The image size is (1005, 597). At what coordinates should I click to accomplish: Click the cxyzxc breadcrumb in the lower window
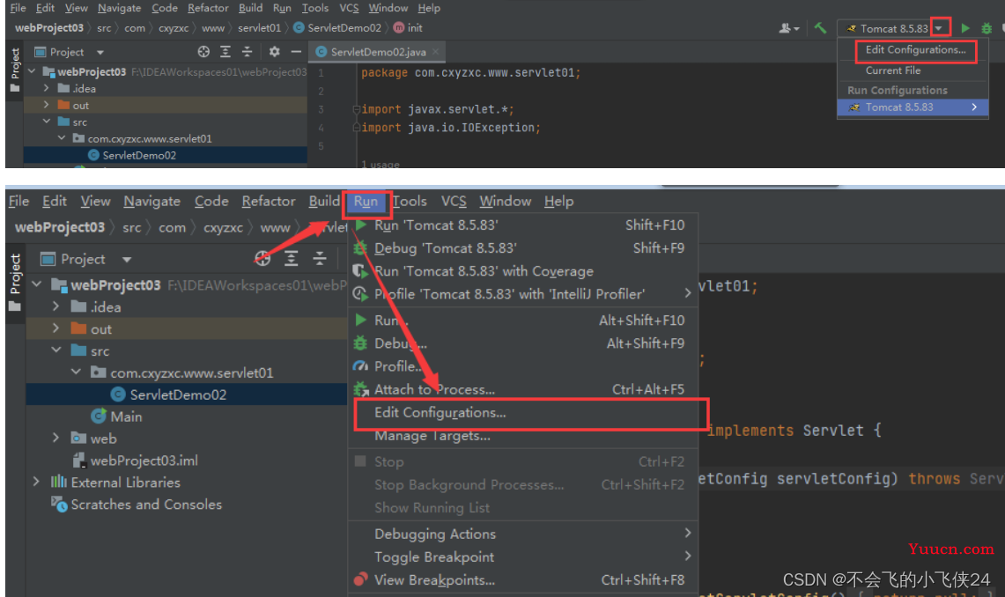click(x=223, y=227)
